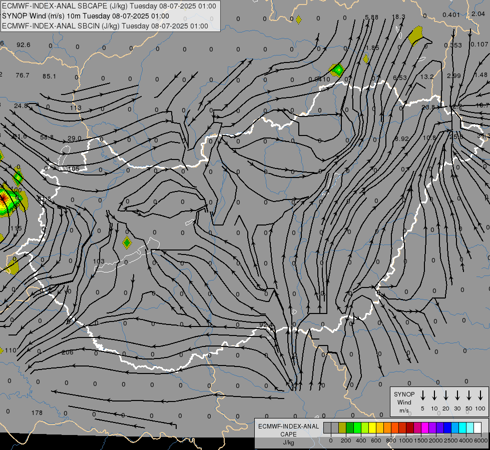Click the CAPE value 58.8 on map

coord(47,137)
